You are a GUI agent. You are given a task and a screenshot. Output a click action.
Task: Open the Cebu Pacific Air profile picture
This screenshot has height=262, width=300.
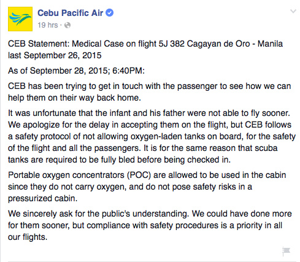coord(20,19)
